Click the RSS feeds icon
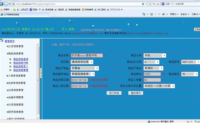 click(x=152, y=14)
